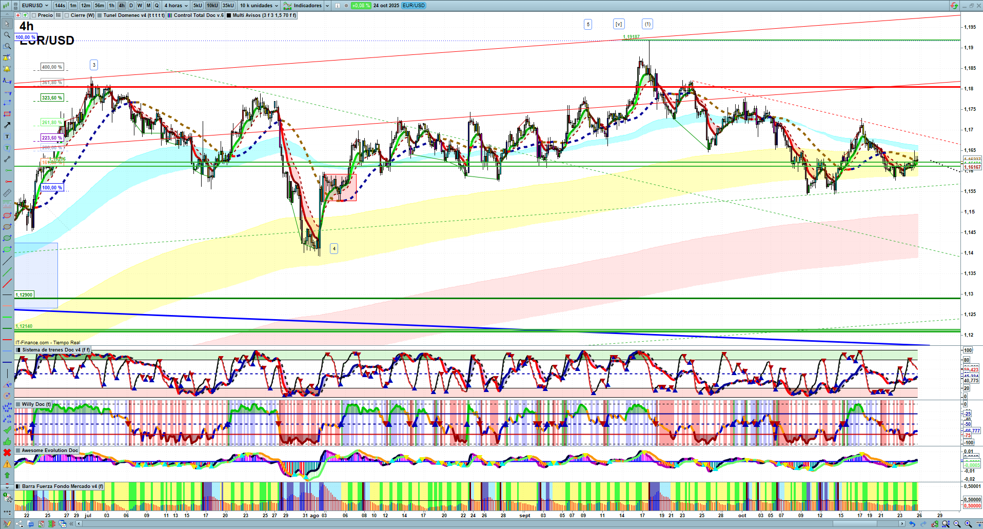The image size is (983, 529).
Task: Click the red down-arrow panel icon
Action: point(18,15)
